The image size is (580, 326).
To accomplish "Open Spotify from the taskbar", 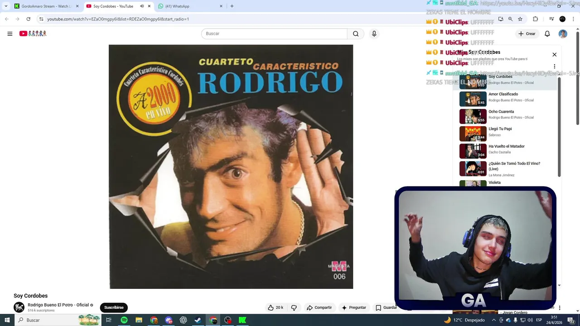I will [x=124, y=320].
